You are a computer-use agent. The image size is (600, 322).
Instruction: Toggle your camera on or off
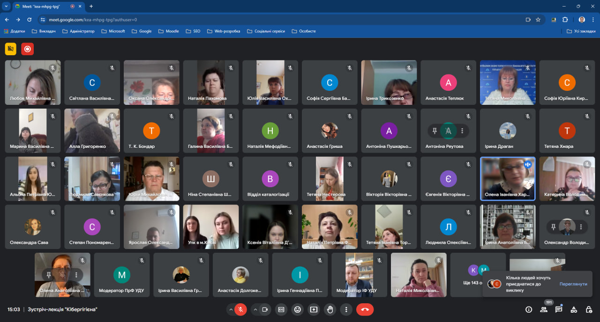click(265, 309)
